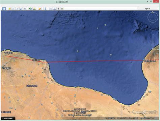Start the Record a Tour tool
This screenshot has height=121, width=160.
coord(25,9)
